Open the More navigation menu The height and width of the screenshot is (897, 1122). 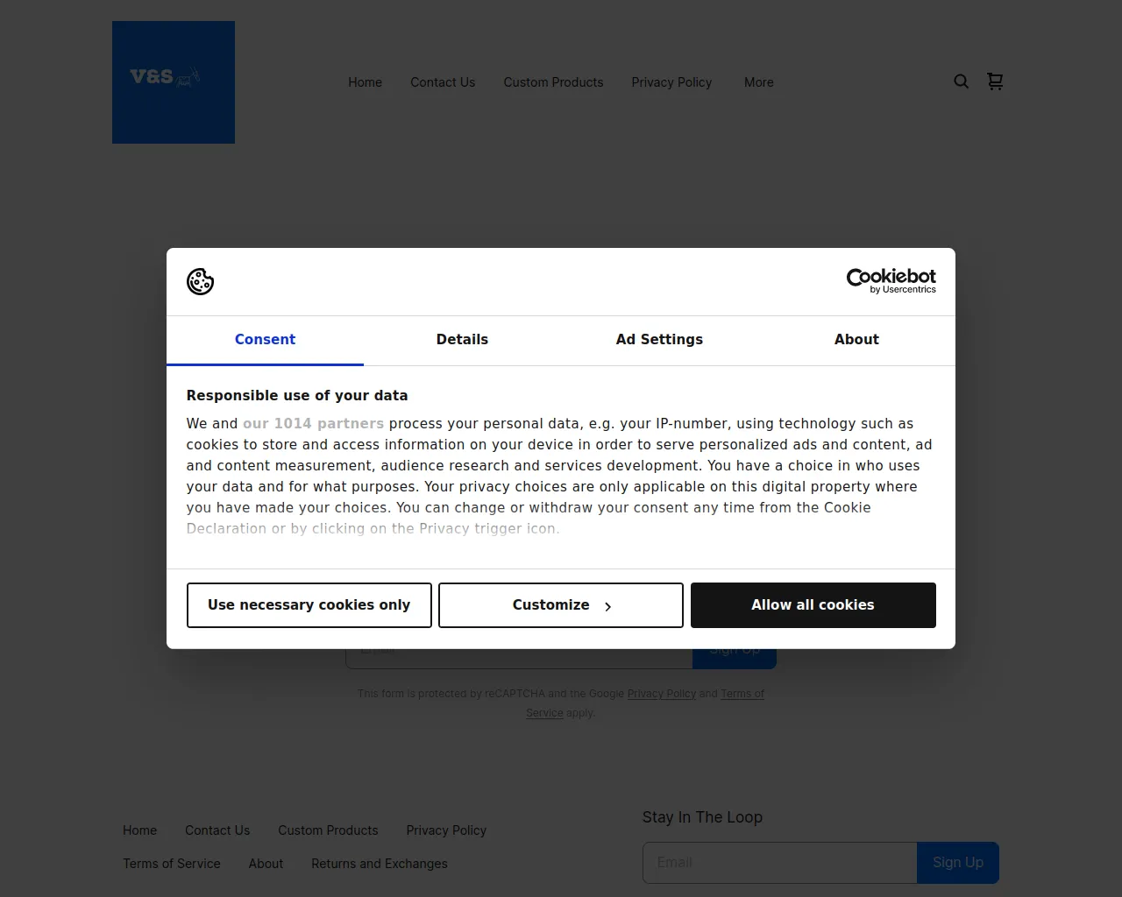click(758, 82)
